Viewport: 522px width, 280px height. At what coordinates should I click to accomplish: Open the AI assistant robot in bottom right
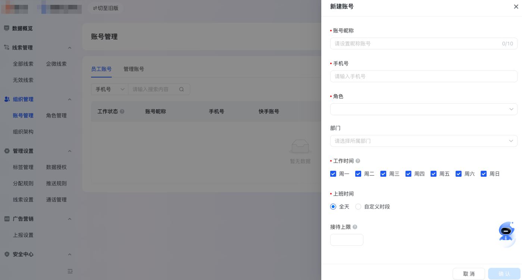coord(506,231)
